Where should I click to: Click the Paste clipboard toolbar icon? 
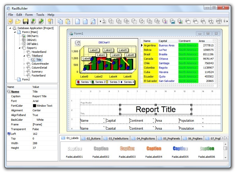[x=68, y=21]
